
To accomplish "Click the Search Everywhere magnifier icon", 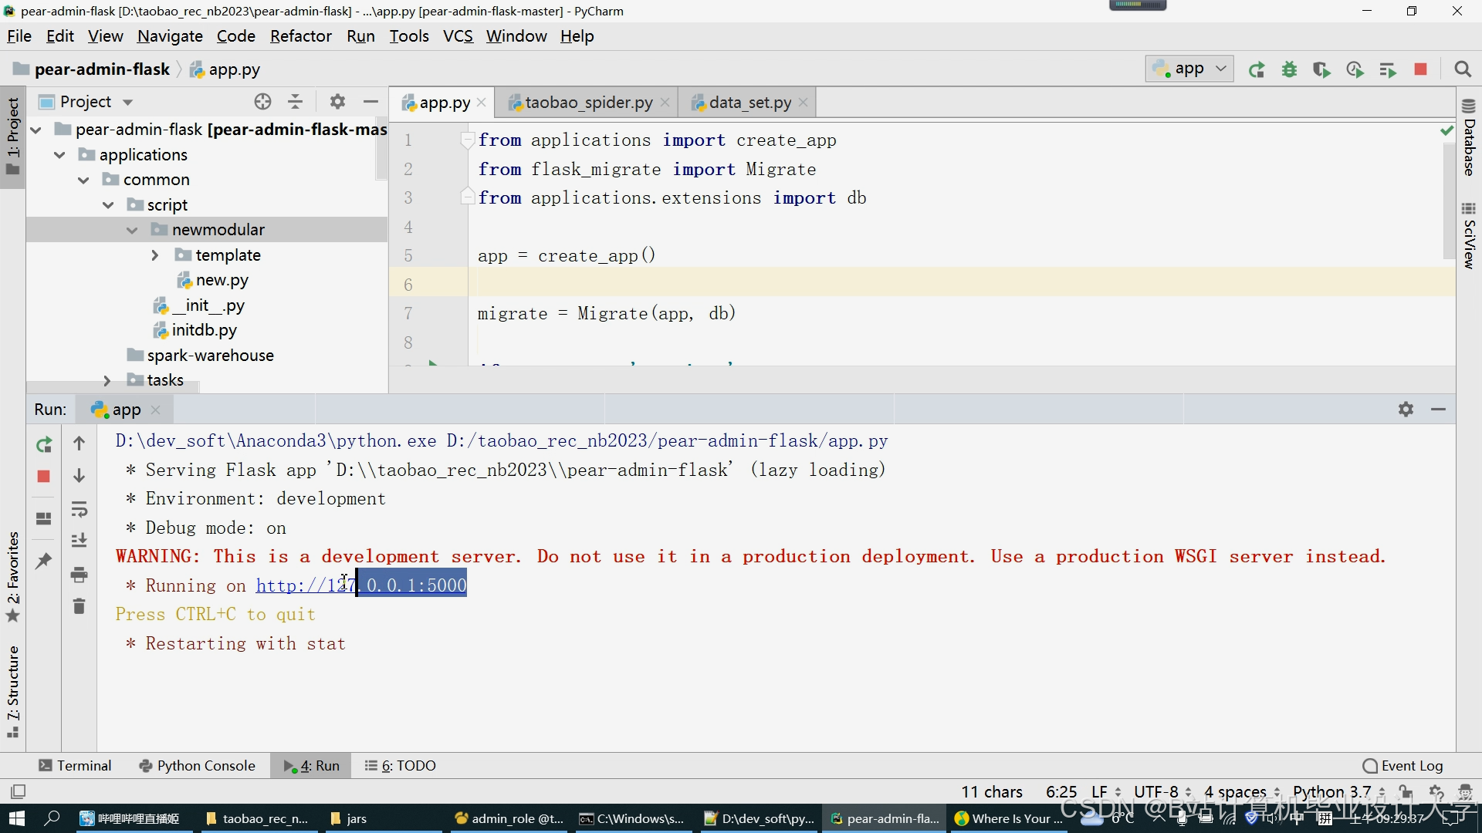I will pos(1462,69).
